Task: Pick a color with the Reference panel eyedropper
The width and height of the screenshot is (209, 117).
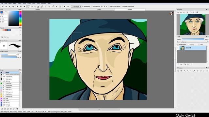Action: 194,71
